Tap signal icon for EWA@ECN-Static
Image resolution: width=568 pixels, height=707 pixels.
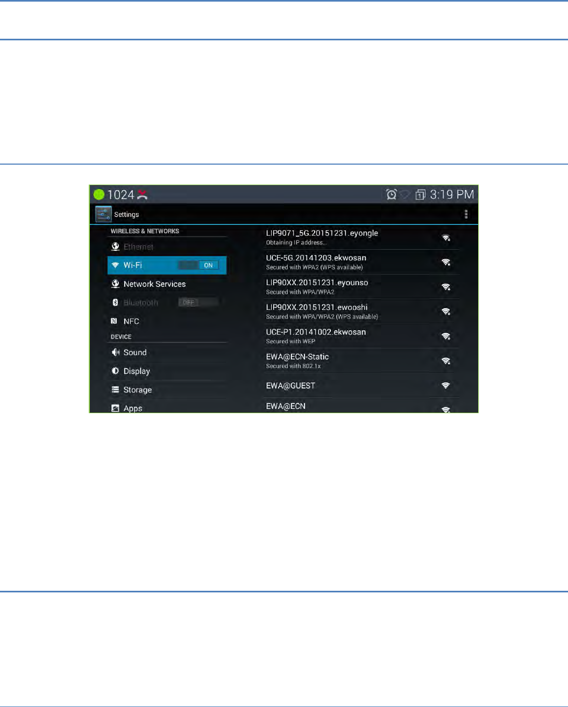[x=446, y=360]
